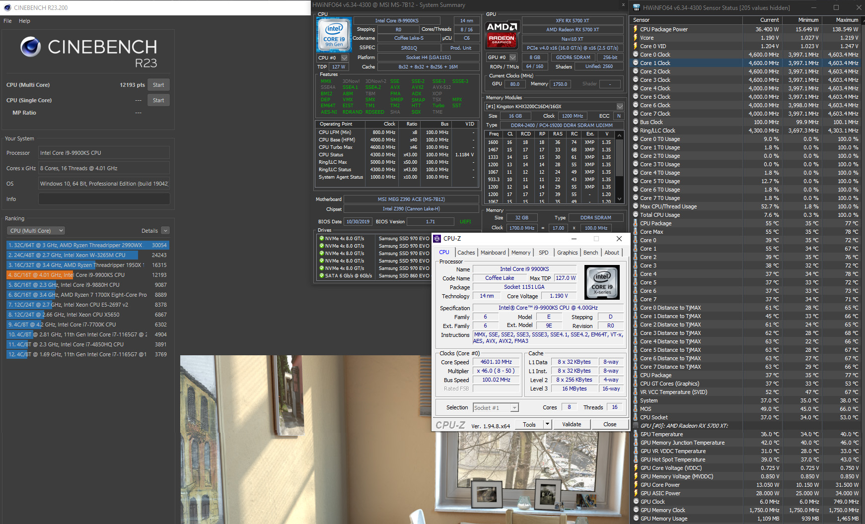Viewport: 865px width, 524px height.
Task: Select the GPU Memory Clock icon
Action: 635,510
